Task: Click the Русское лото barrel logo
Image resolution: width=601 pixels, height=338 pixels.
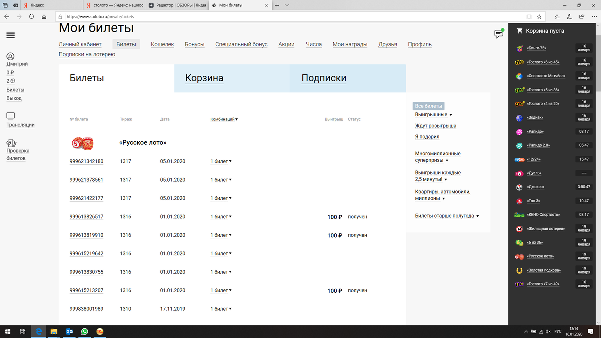Action: point(82,143)
